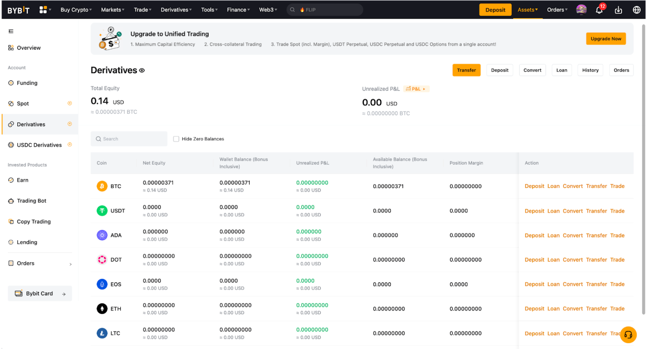Click the Upgrade Now button
Image resolution: width=647 pixels, height=349 pixels.
(x=606, y=39)
